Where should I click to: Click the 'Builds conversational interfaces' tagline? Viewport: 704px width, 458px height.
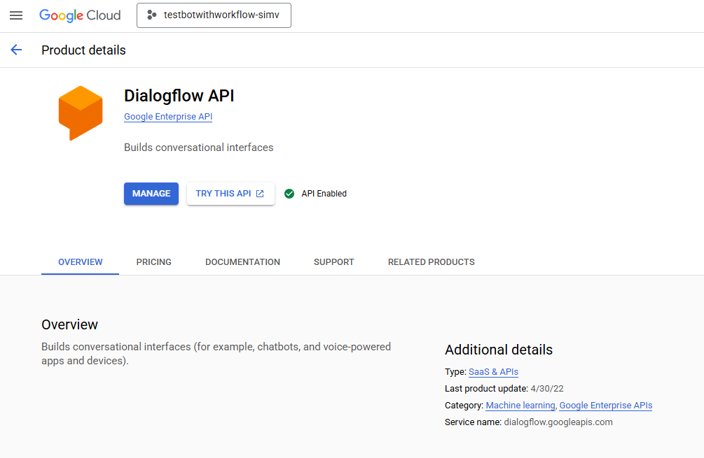[x=198, y=148]
